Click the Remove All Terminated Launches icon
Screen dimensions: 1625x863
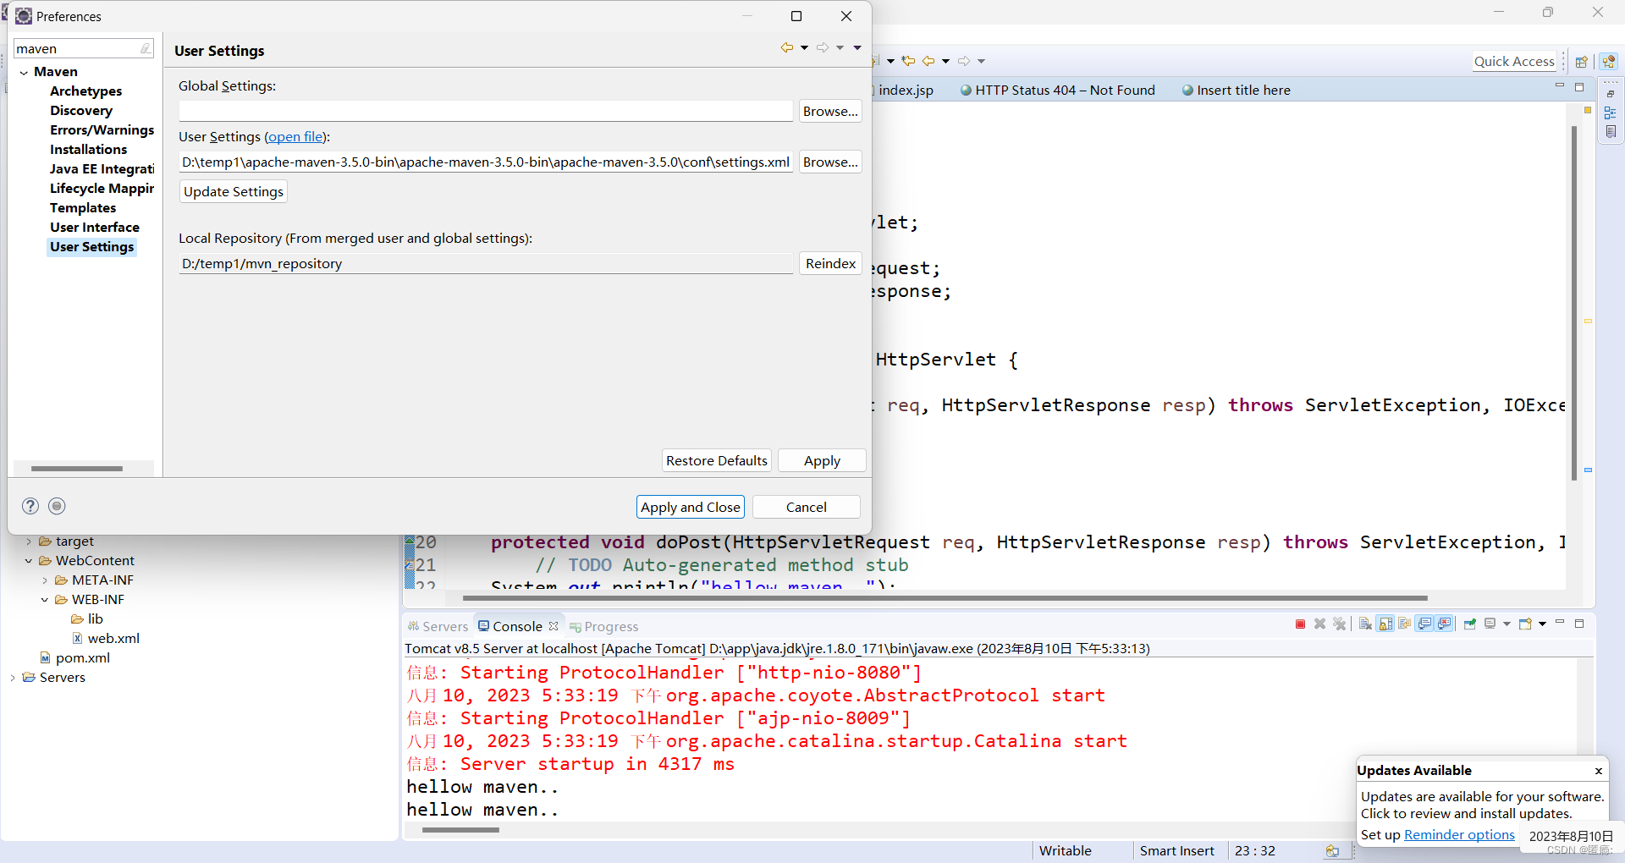pos(1339,624)
